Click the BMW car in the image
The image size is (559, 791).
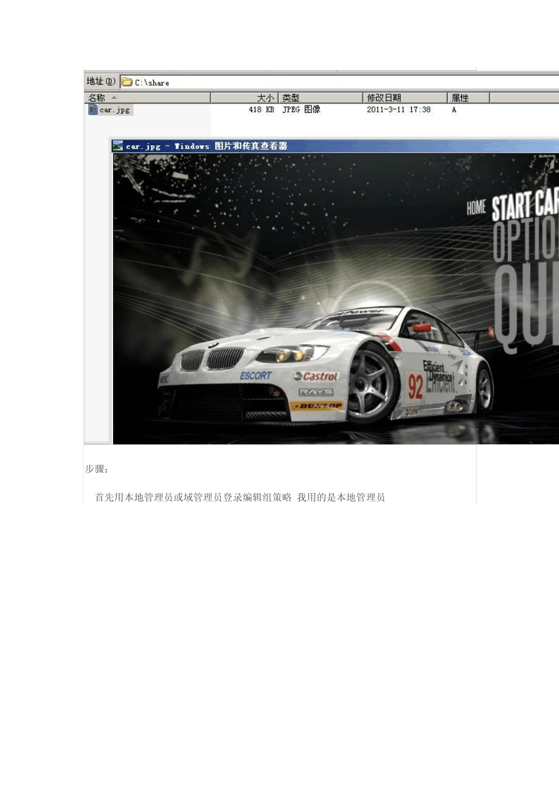click(x=325, y=368)
